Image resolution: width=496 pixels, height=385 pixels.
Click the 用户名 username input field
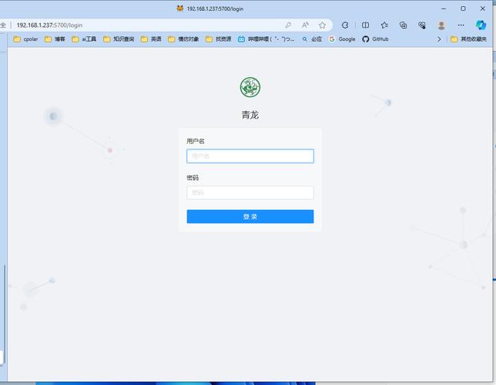coord(250,156)
